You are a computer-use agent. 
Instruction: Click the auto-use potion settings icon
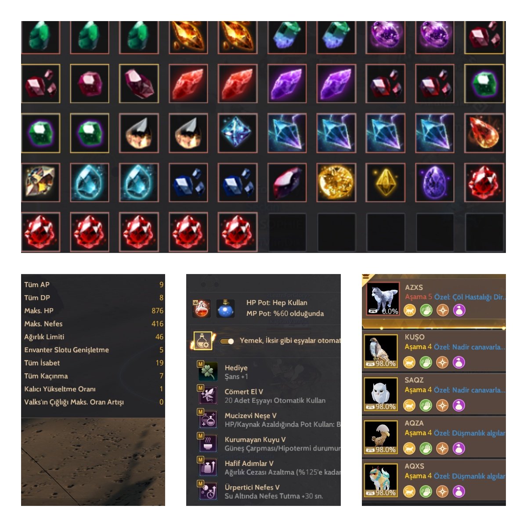pos(203,341)
